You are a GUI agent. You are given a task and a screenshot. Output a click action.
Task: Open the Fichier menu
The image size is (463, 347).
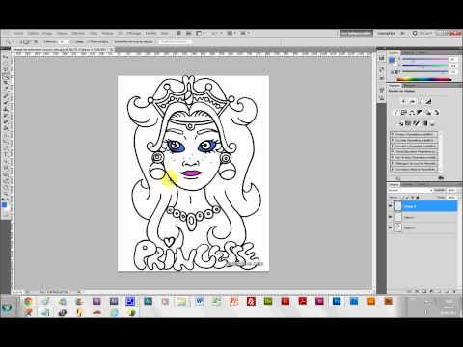click(18, 33)
